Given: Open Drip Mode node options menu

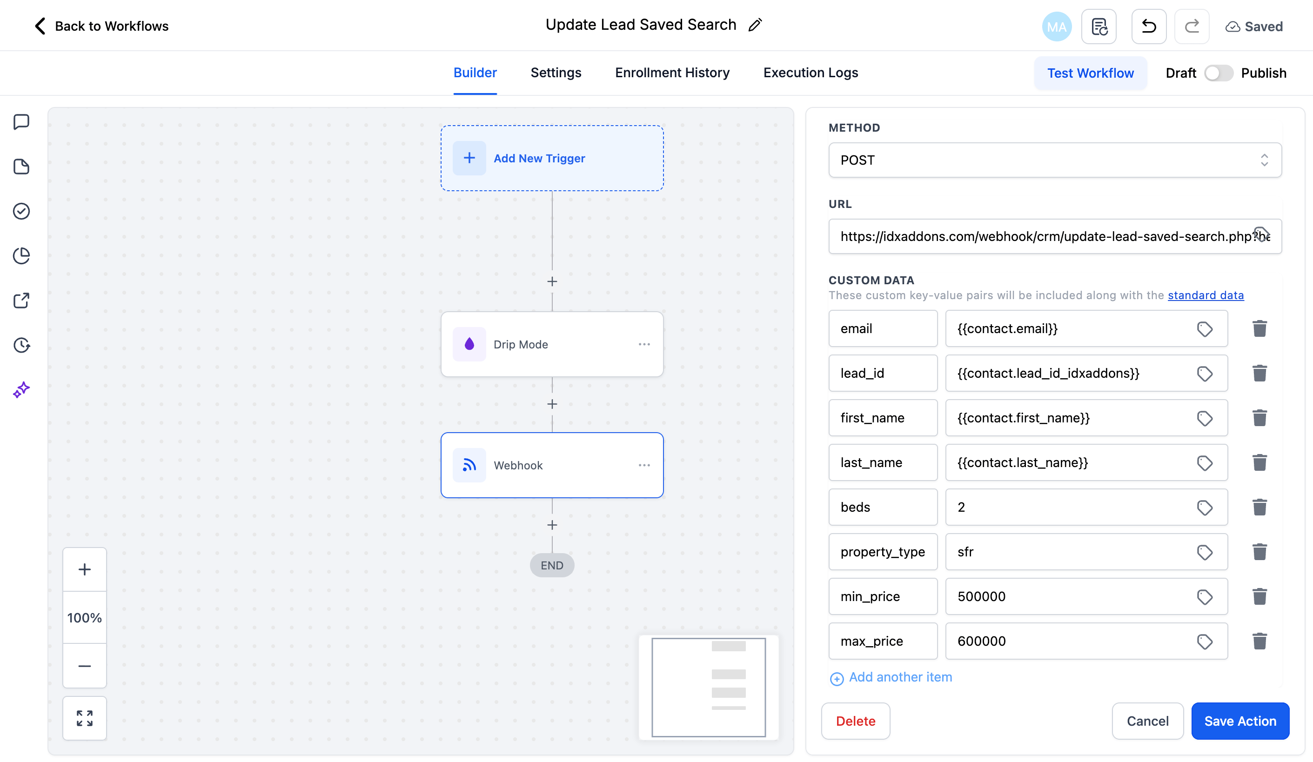Looking at the screenshot, I should click(644, 344).
